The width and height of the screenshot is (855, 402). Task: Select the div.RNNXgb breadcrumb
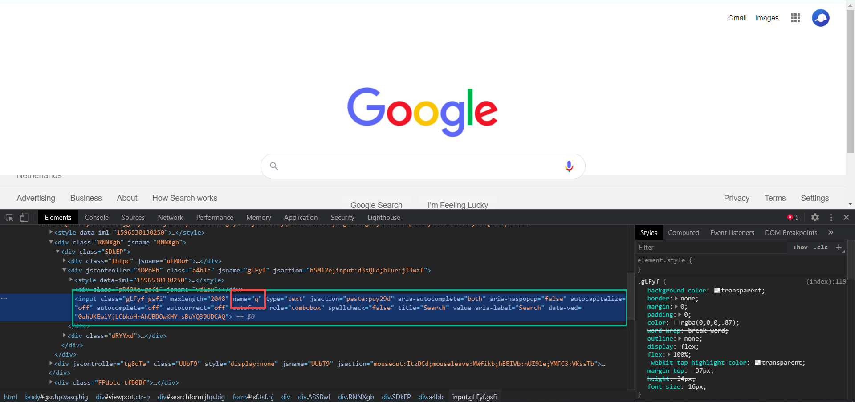coord(356,397)
